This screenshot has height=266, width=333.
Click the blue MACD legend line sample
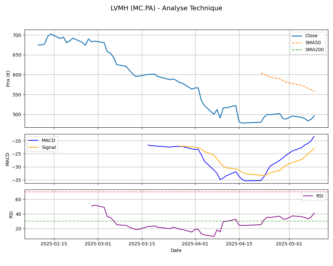[x=33, y=140]
